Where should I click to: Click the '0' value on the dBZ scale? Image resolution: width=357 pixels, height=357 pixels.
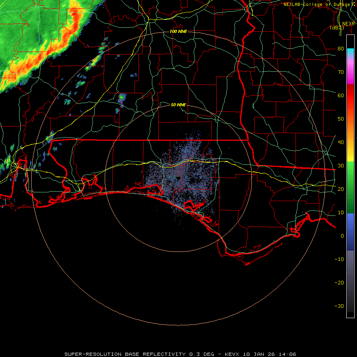pyautogui.click(x=342, y=236)
